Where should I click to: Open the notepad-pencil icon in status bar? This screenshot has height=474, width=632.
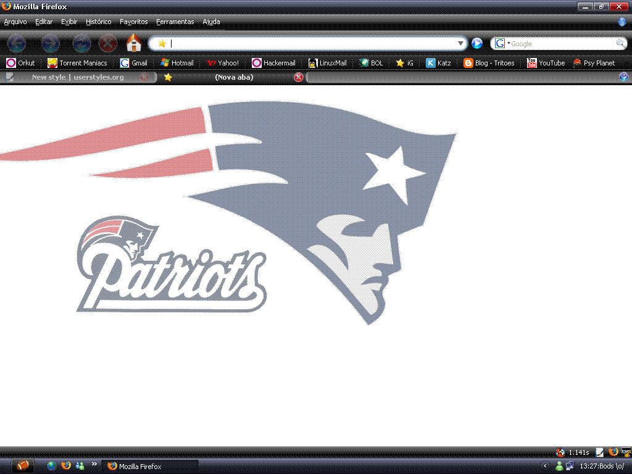click(x=600, y=452)
